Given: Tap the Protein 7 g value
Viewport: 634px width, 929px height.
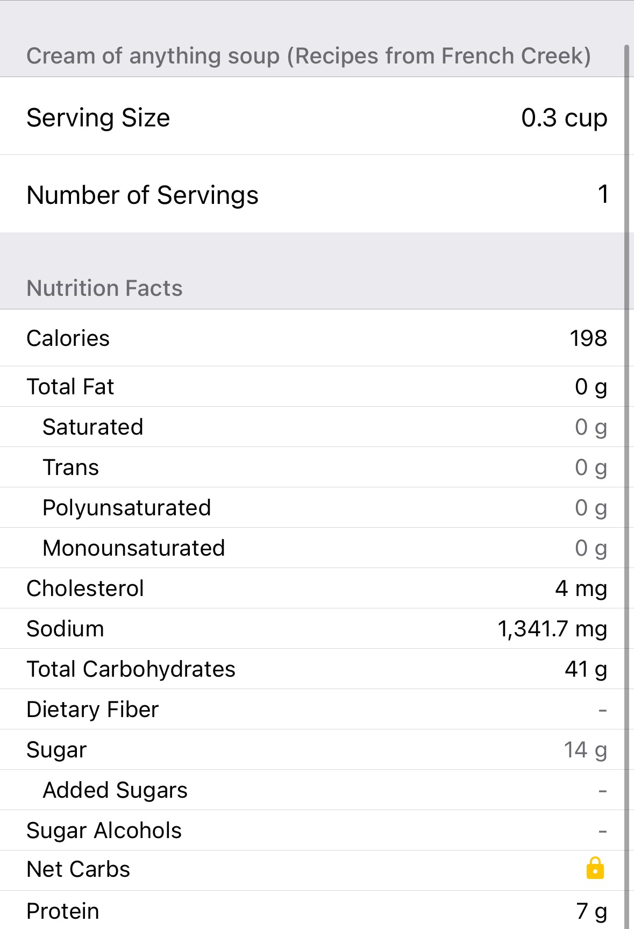Looking at the screenshot, I should click(591, 911).
